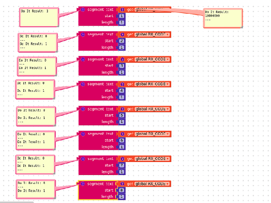Image resolution: width=271 pixels, height=203 pixels.
Task: Toggle comment icon on get block beside start 7
Action: point(122,159)
